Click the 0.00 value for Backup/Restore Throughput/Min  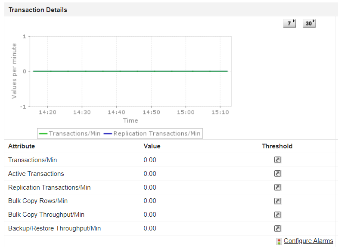pyautogui.click(x=150, y=228)
